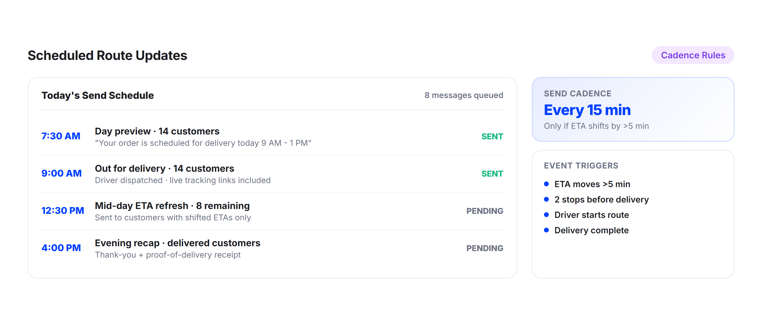This screenshot has height=324, width=762.
Task: Open Out for delivery · 14 customers title
Action: (x=165, y=168)
